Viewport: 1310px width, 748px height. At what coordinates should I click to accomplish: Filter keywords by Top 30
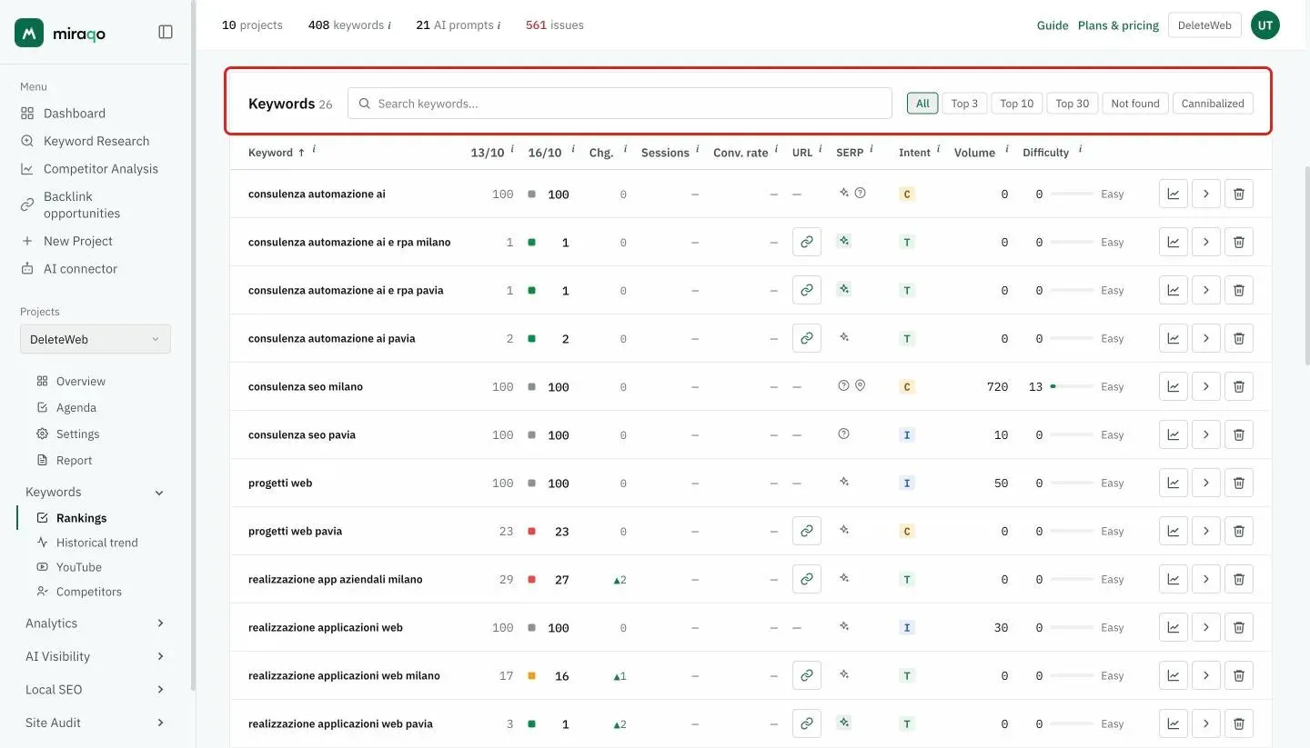(x=1073, y=104)
